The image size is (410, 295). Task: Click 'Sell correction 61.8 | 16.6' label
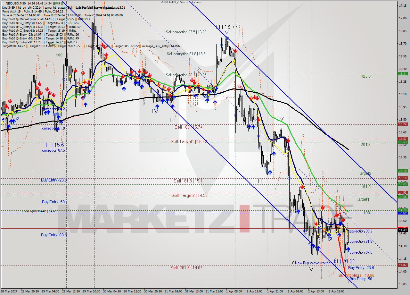[186, 54]
